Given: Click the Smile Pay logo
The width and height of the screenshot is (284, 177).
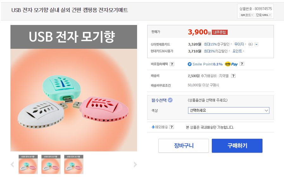Looking at the screenshot, I should 231,64.
